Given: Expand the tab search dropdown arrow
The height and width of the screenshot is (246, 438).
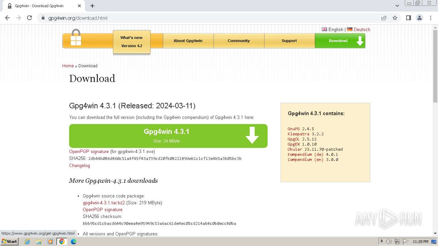Looking at the screenshot, I should [397, 5].
